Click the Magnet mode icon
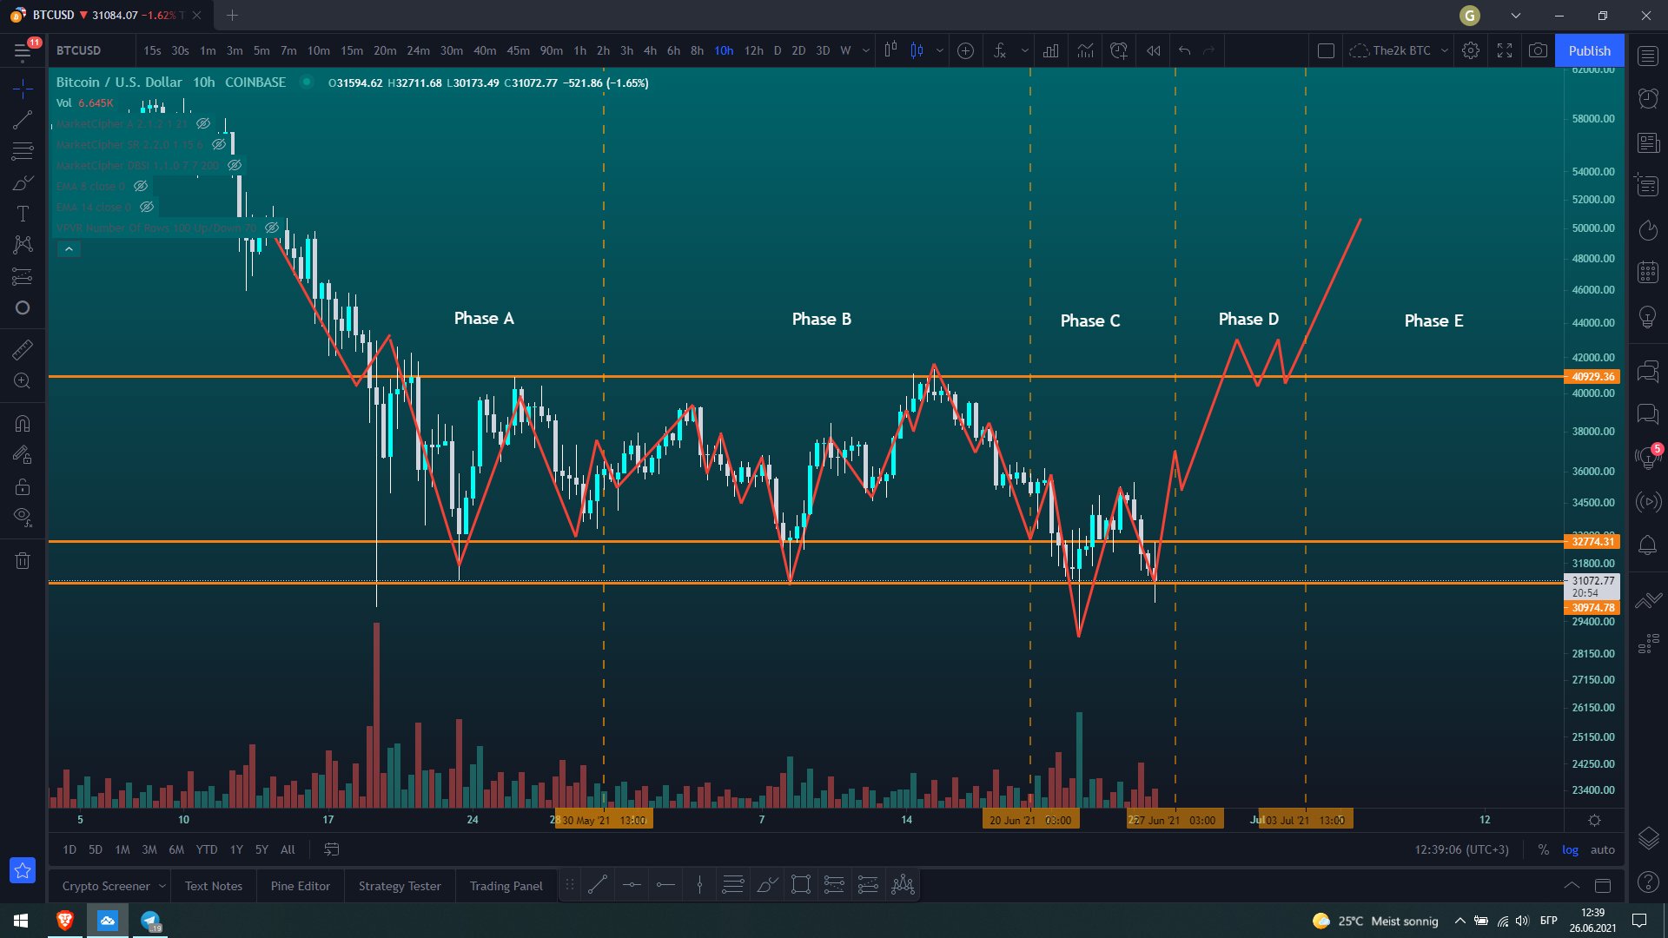Image resolution: width=1668 pixels, height=938 pixels. click(23, 424)
